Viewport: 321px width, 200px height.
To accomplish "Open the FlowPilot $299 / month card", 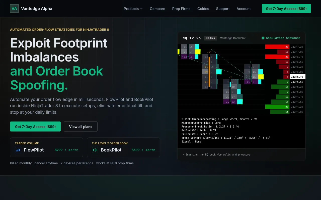I will point(46,147).
